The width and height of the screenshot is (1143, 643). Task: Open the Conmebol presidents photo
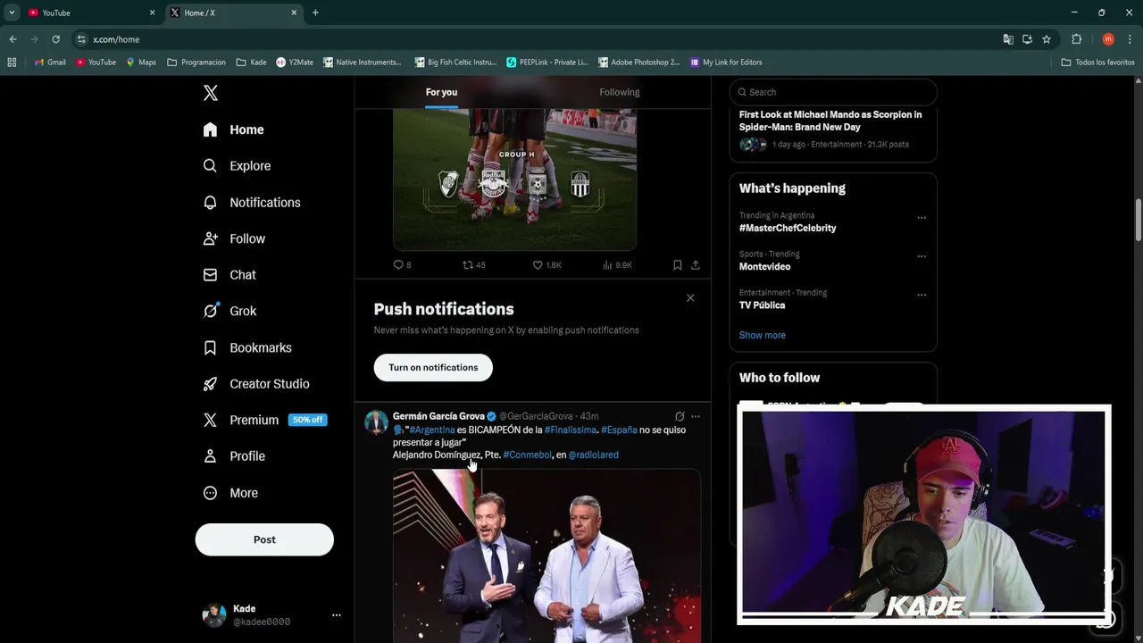[x=546, y=555]
